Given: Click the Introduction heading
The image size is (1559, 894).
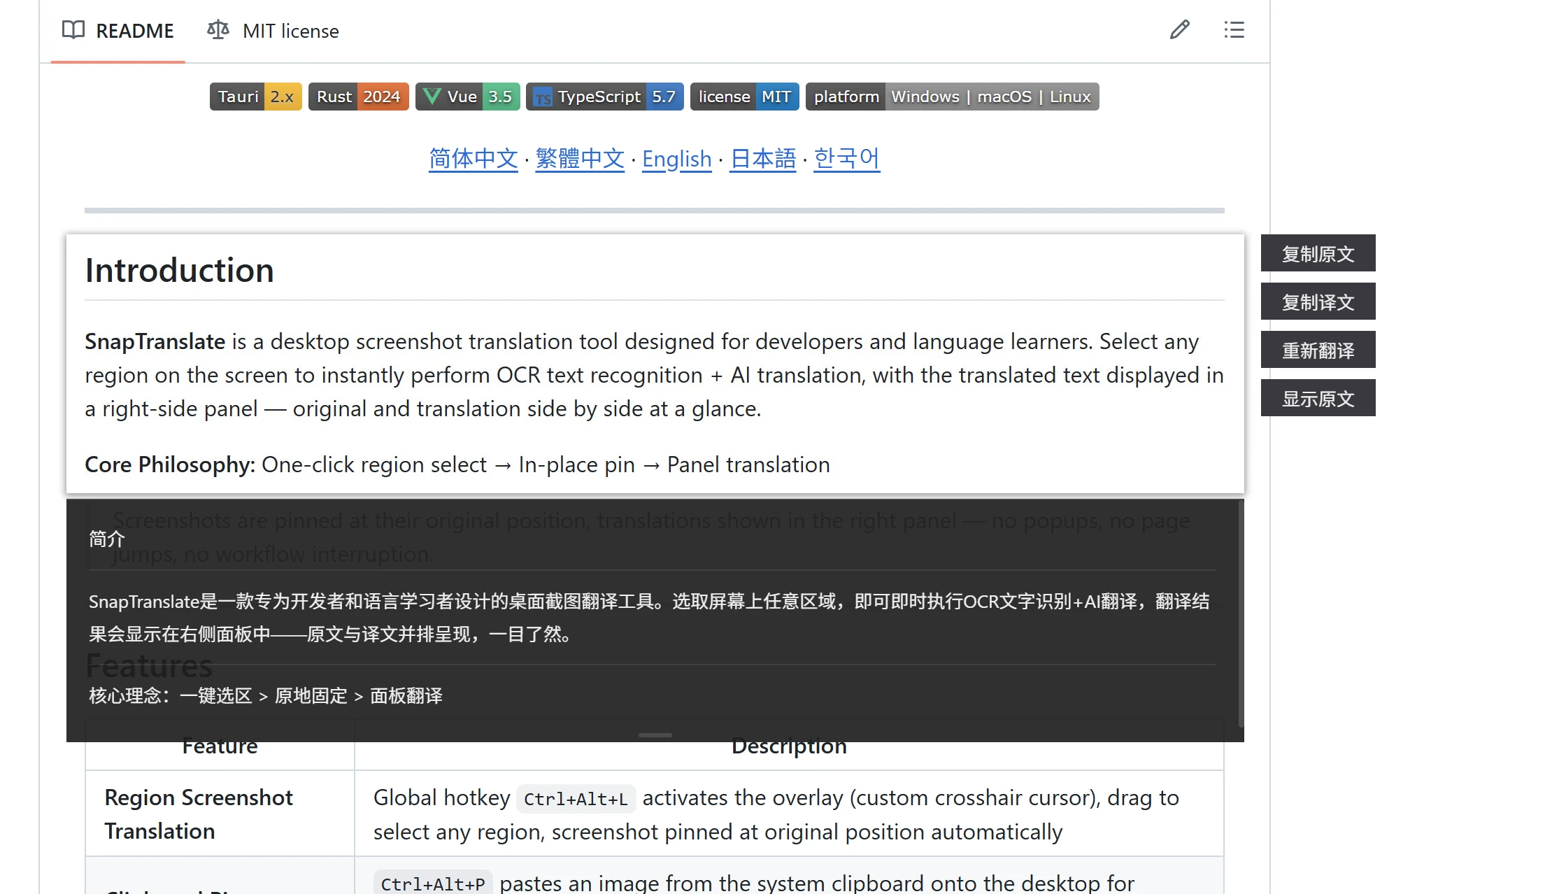Looking at the screenshot, I should click(x=180, y=271).
